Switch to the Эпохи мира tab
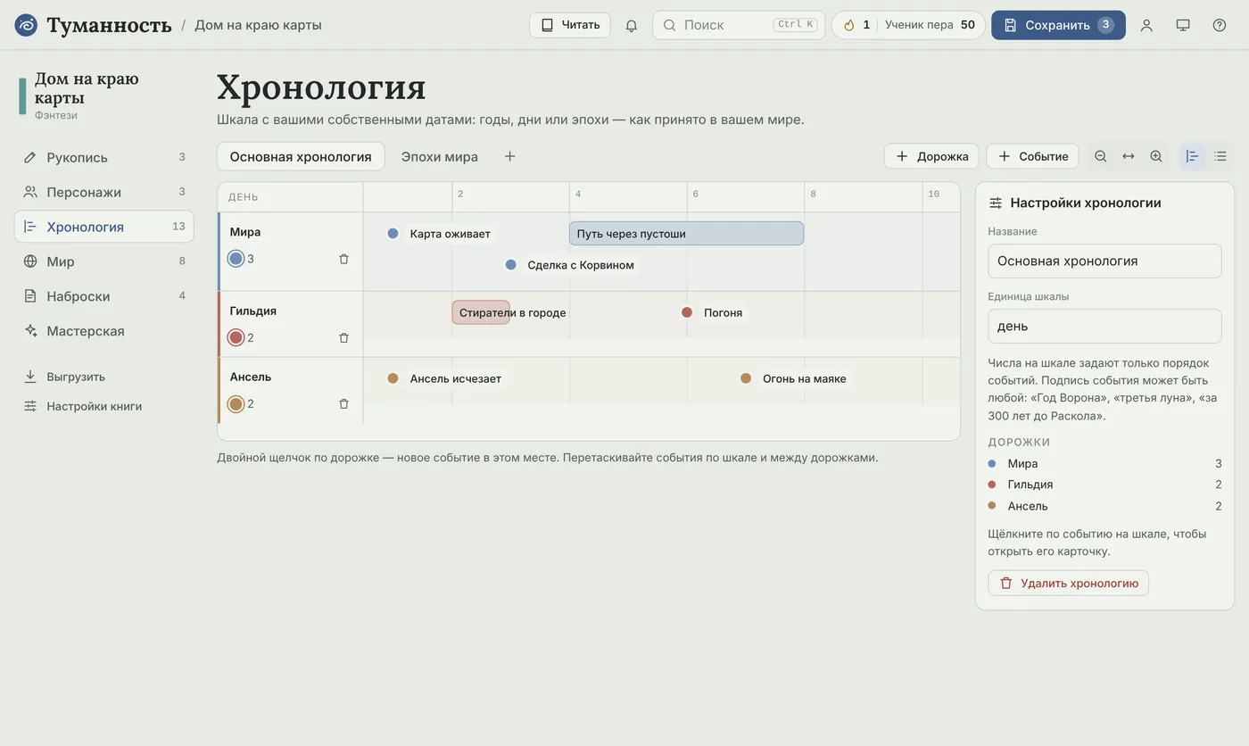 click(x=440, y=156)
